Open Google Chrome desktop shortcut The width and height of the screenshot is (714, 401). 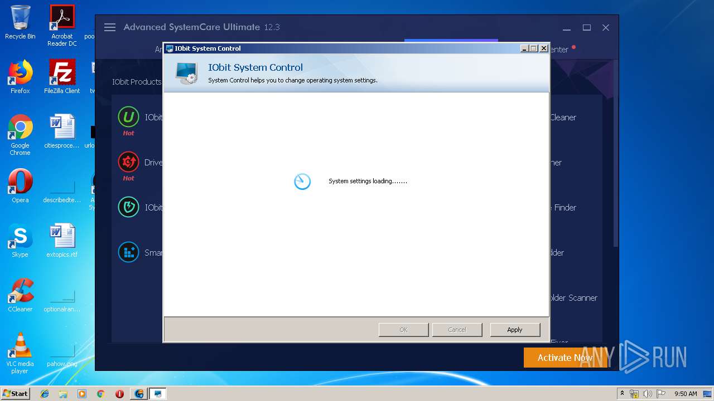click(x=20, y=135)
